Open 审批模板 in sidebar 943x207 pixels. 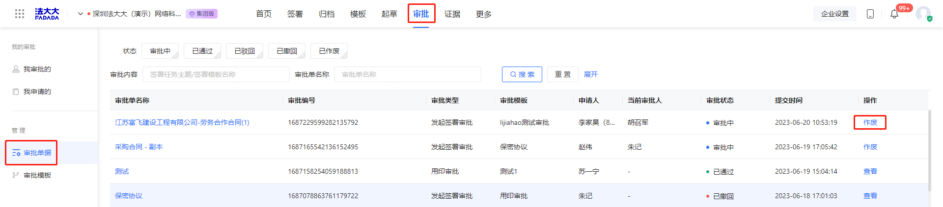pos(37,175)
